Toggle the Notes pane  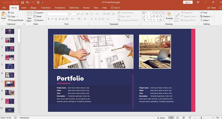[x=161, y=118]
